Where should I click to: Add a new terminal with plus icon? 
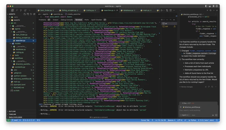[x=162, y=20]
